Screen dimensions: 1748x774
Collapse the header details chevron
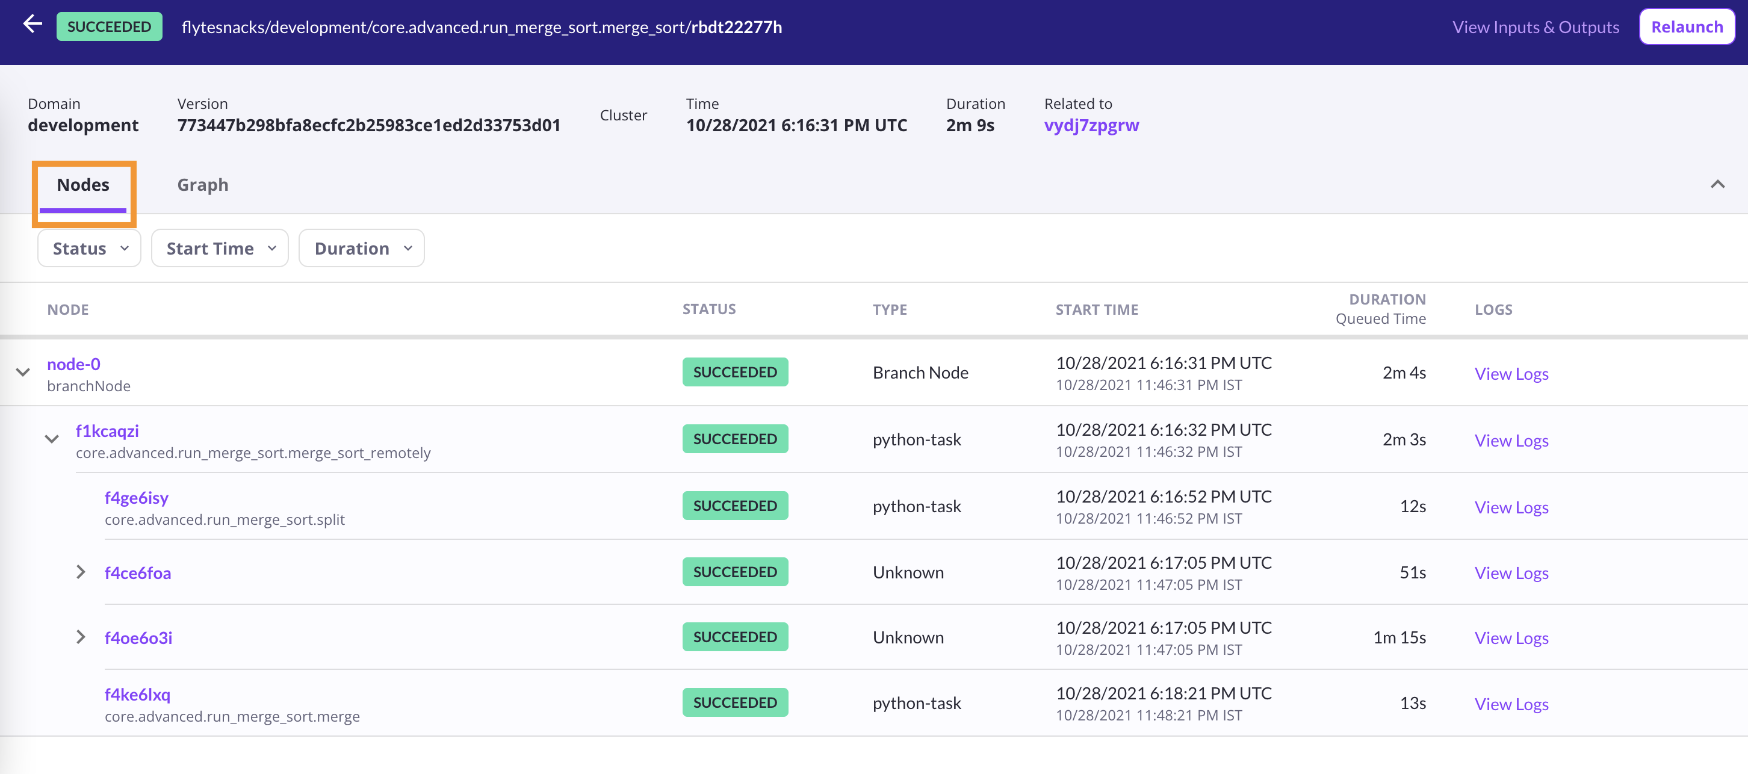point(1717,185)
